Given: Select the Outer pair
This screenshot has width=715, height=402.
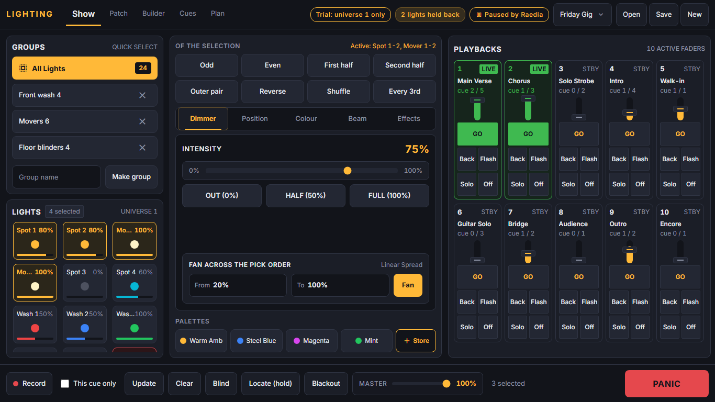Looking at the screenshot, I should [x=207, y=92].
